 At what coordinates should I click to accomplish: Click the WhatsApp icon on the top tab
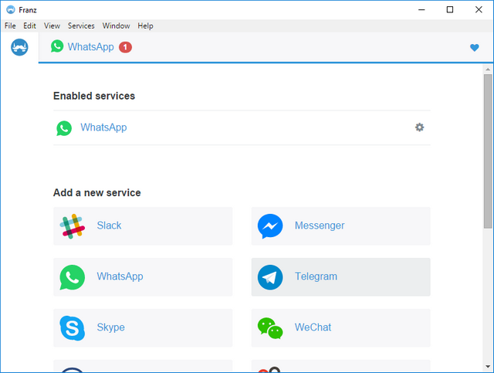tap(57, 46)
